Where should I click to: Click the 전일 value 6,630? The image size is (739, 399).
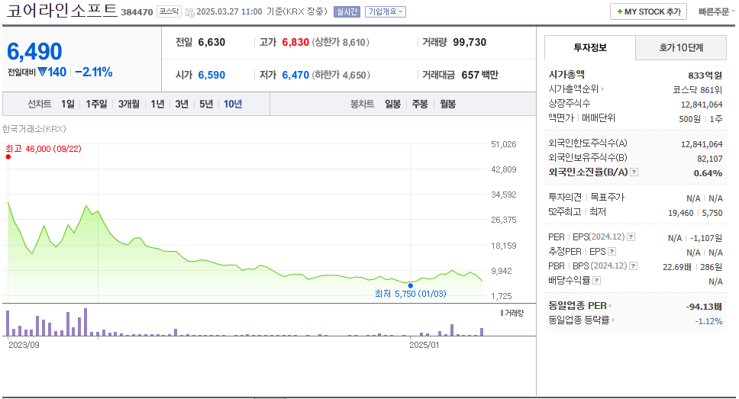211,43
